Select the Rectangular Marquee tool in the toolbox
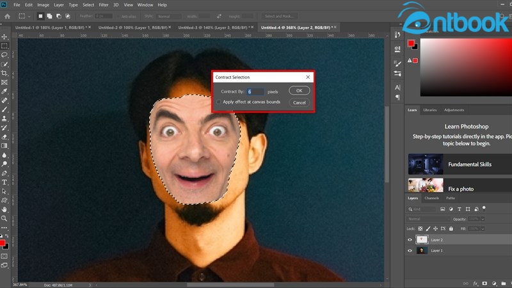The width and height of the screenshot is (512, 288). pyautogui.click(x=4, y=45)
